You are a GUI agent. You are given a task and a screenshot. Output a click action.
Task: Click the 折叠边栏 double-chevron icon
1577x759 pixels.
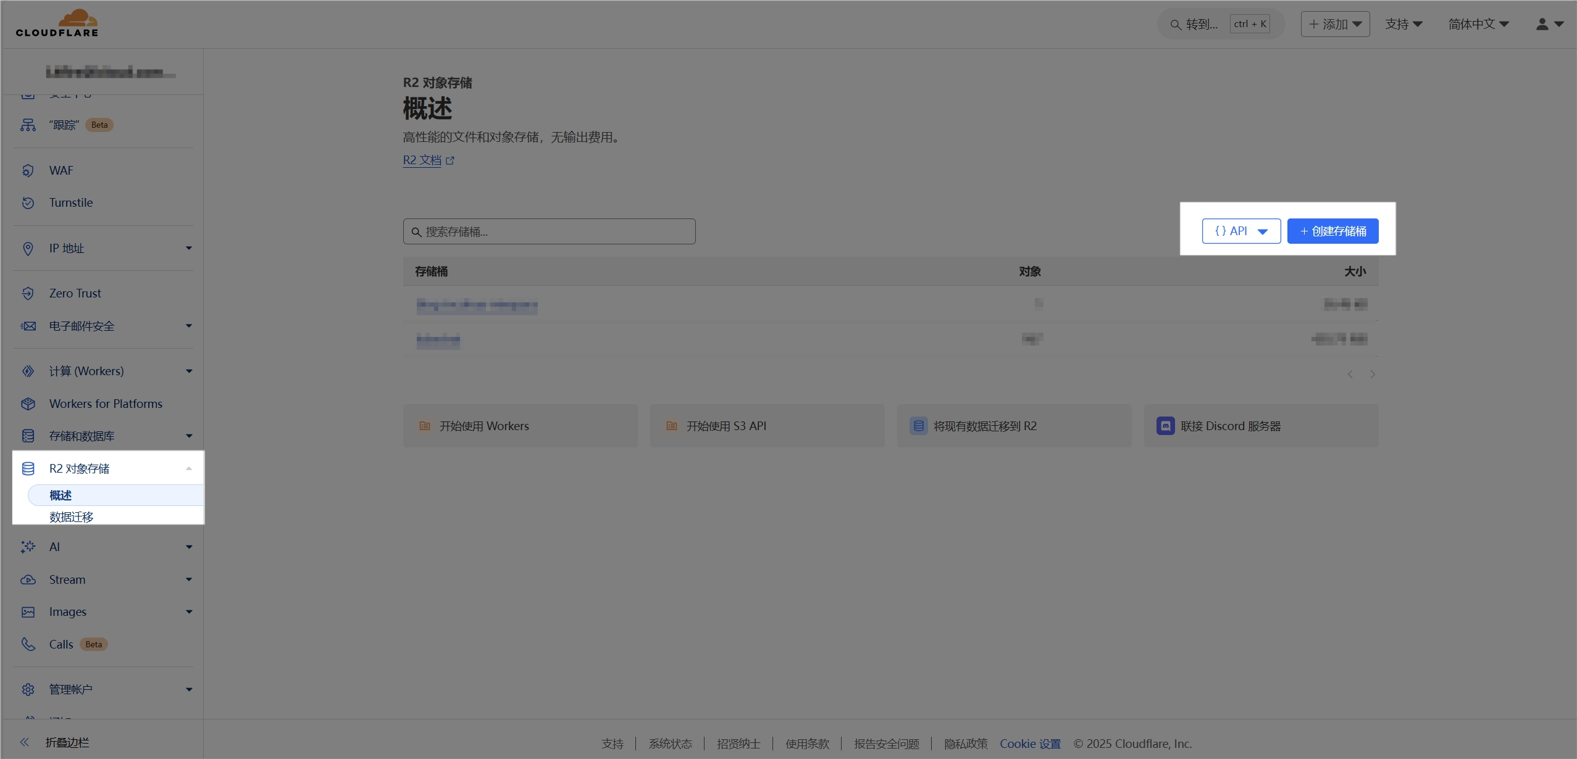point(25,742)
